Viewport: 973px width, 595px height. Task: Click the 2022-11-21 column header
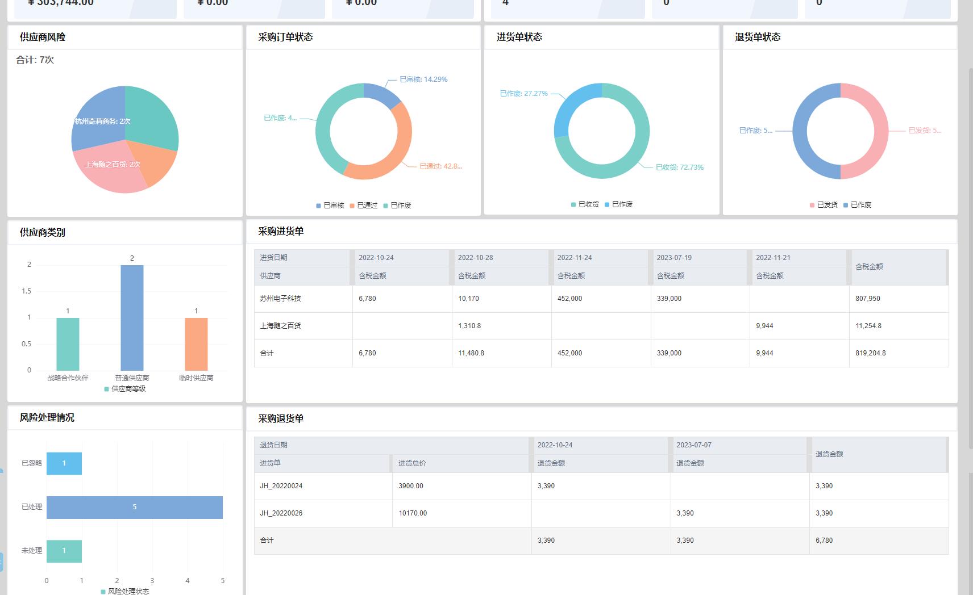coord(799,258)
